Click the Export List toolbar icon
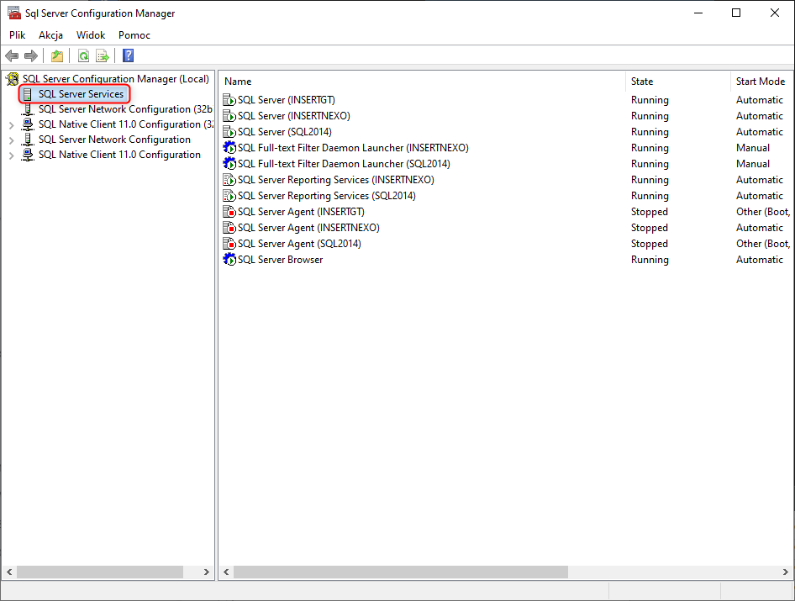 (103, 55)
